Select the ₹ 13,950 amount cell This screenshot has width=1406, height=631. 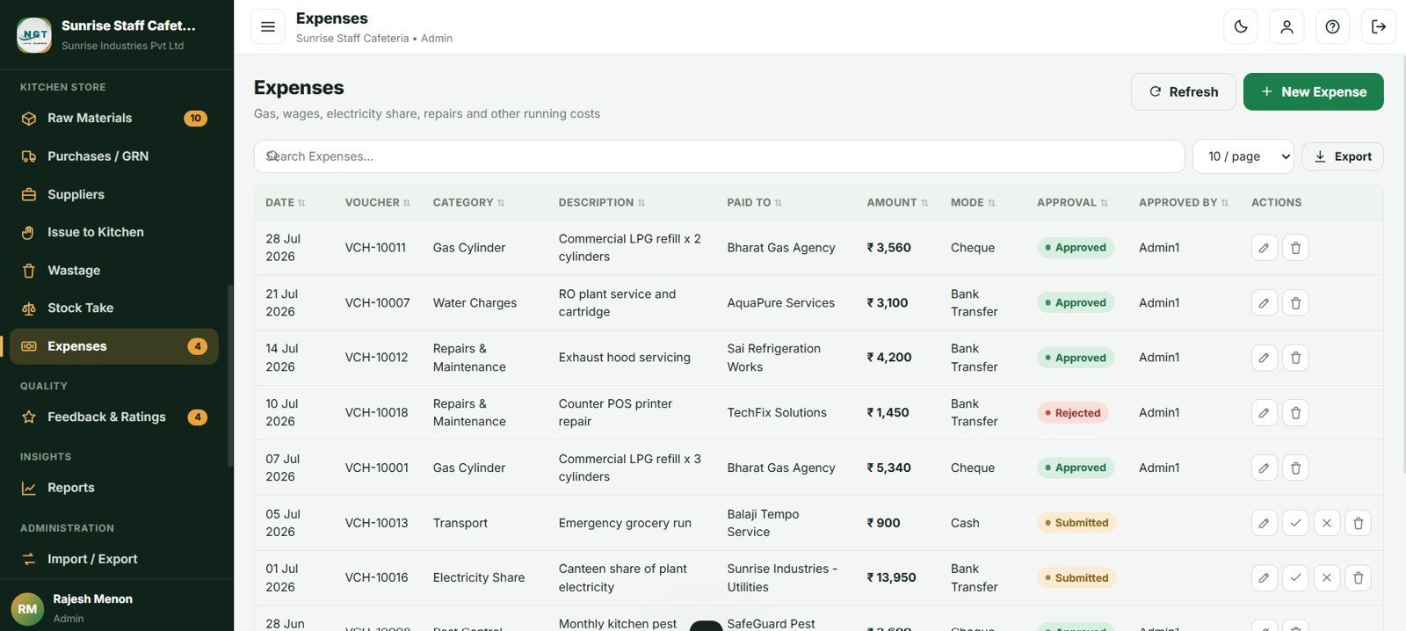(x=891, y=577)
